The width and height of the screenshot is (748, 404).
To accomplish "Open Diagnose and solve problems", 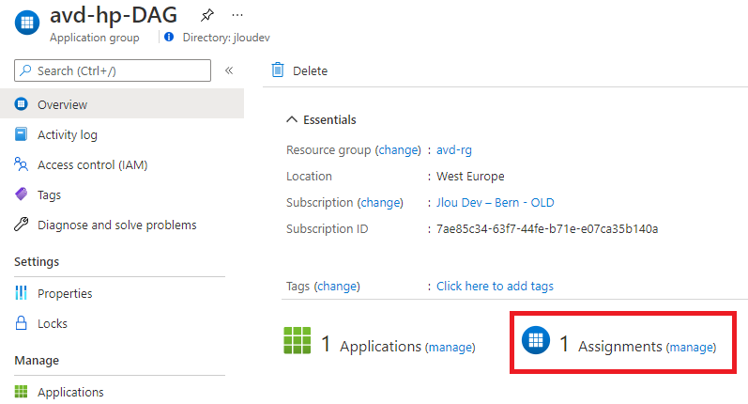I will pos(117,225).
